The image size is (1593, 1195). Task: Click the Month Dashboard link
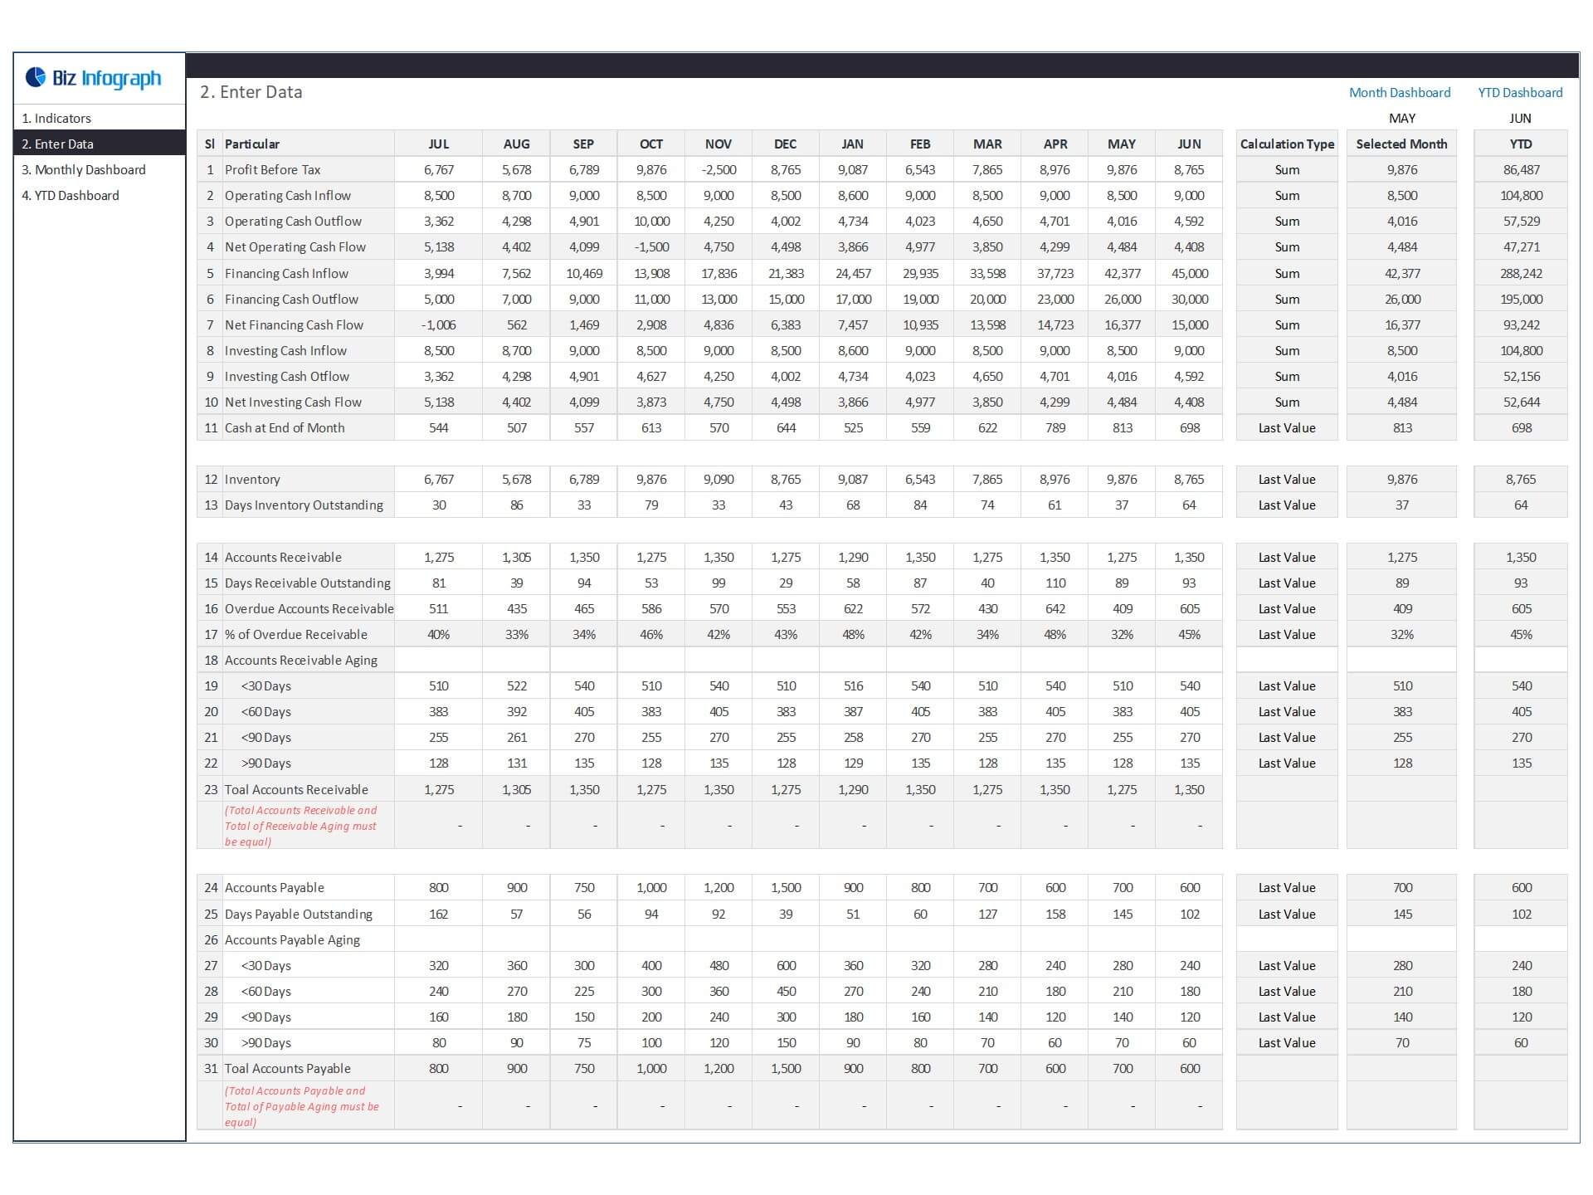point(1399,92)
